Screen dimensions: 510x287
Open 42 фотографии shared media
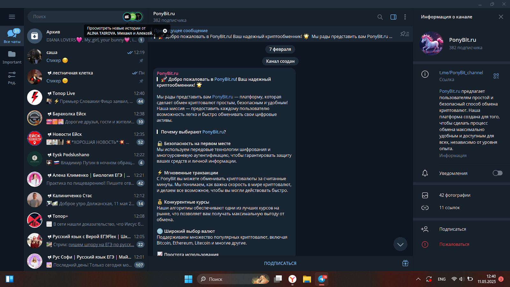[x=455, y=195]
